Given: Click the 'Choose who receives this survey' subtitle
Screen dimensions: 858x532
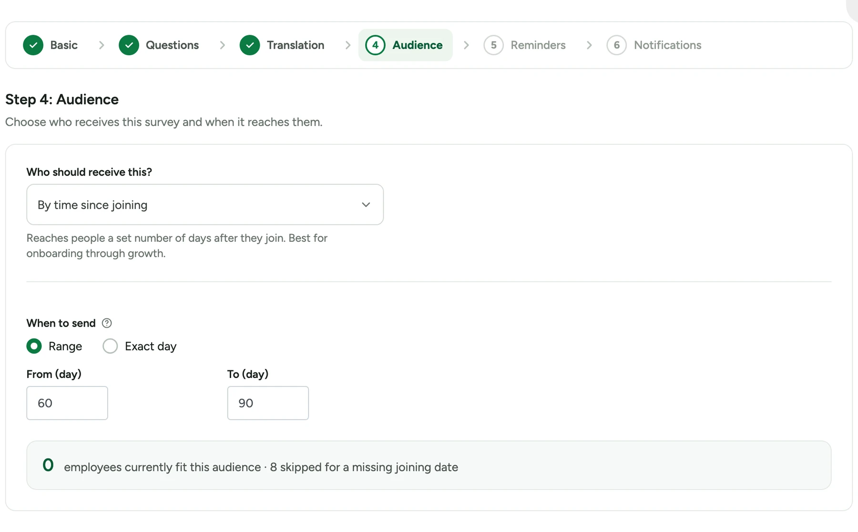Looking at the screenshot, I should (x=164, y=122).
